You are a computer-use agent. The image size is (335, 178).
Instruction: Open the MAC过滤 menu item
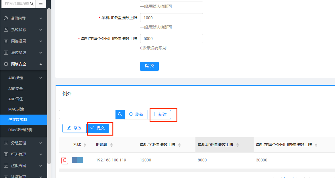pos(16,109)
